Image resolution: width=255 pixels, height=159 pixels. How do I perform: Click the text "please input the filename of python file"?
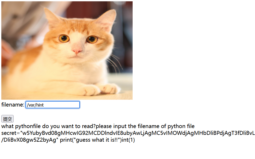pyautogui.click(x=145, y=126)
